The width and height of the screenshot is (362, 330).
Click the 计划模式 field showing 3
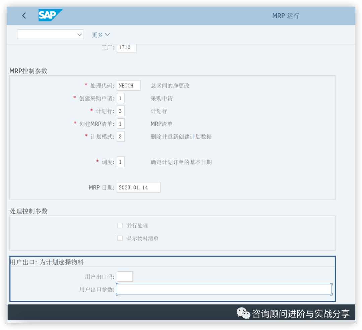[x=121, y=136]
